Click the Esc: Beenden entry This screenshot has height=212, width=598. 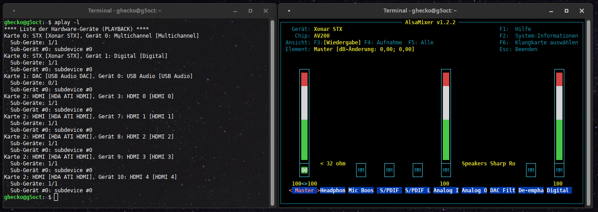coord(518,49)
